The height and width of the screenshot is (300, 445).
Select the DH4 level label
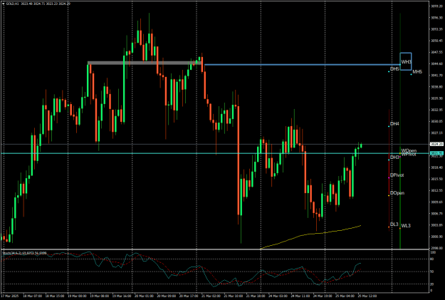(x=394, y=124)
